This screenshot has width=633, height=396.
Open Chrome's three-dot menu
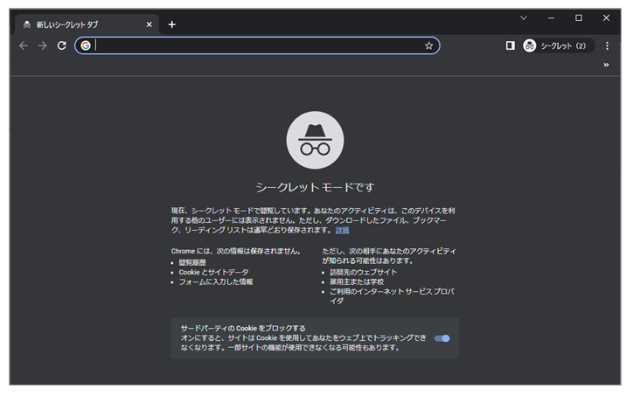(x=607, y=45)
